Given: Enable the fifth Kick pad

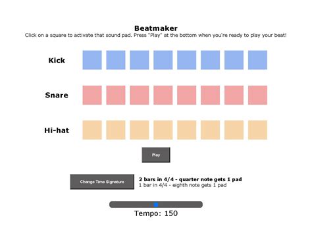Looking at the screenshot, I should pyautogui.click(x=187, y=60).
